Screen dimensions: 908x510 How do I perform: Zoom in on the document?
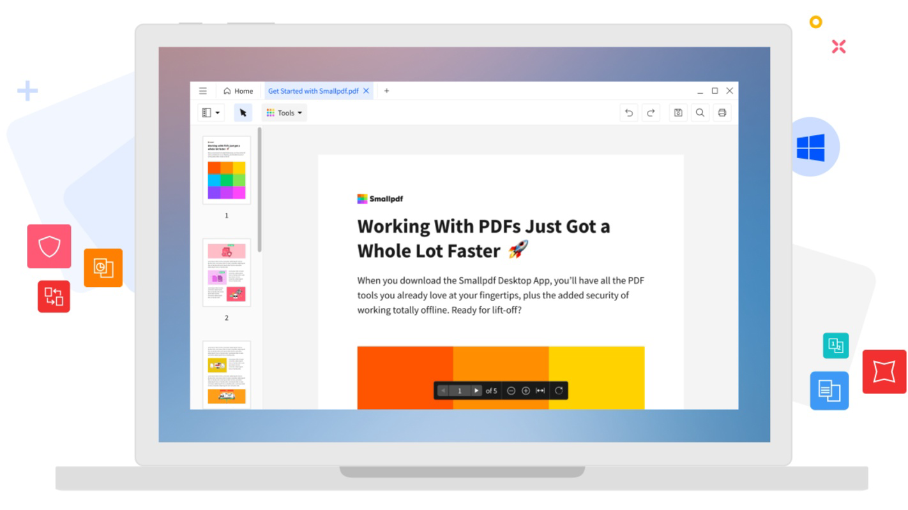pyautogui.click(x=526, y=391)
